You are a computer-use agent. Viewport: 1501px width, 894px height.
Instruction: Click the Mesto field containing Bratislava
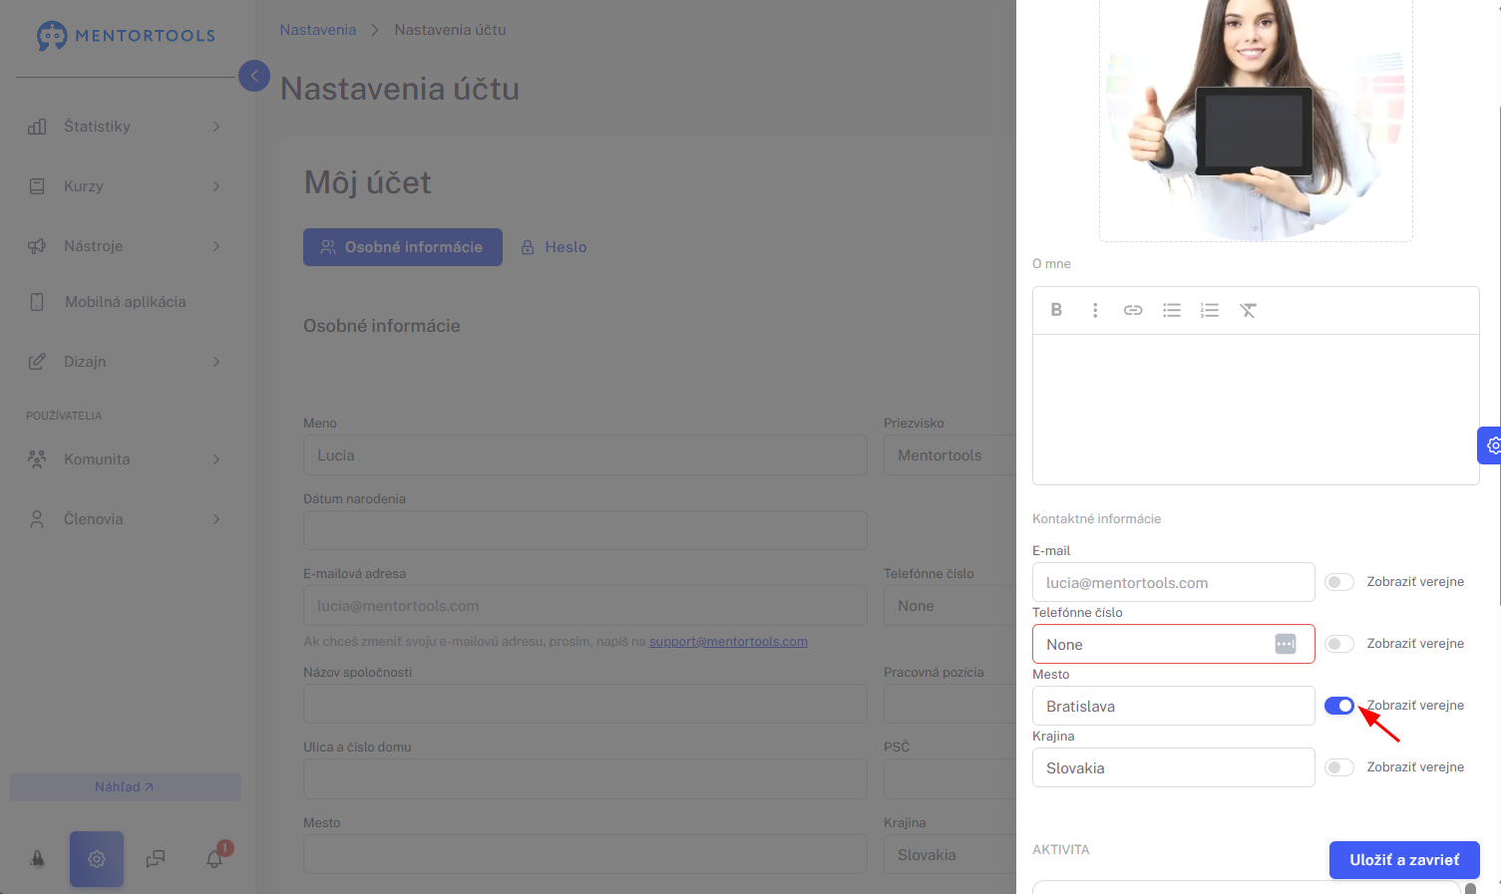point(1172,706)
